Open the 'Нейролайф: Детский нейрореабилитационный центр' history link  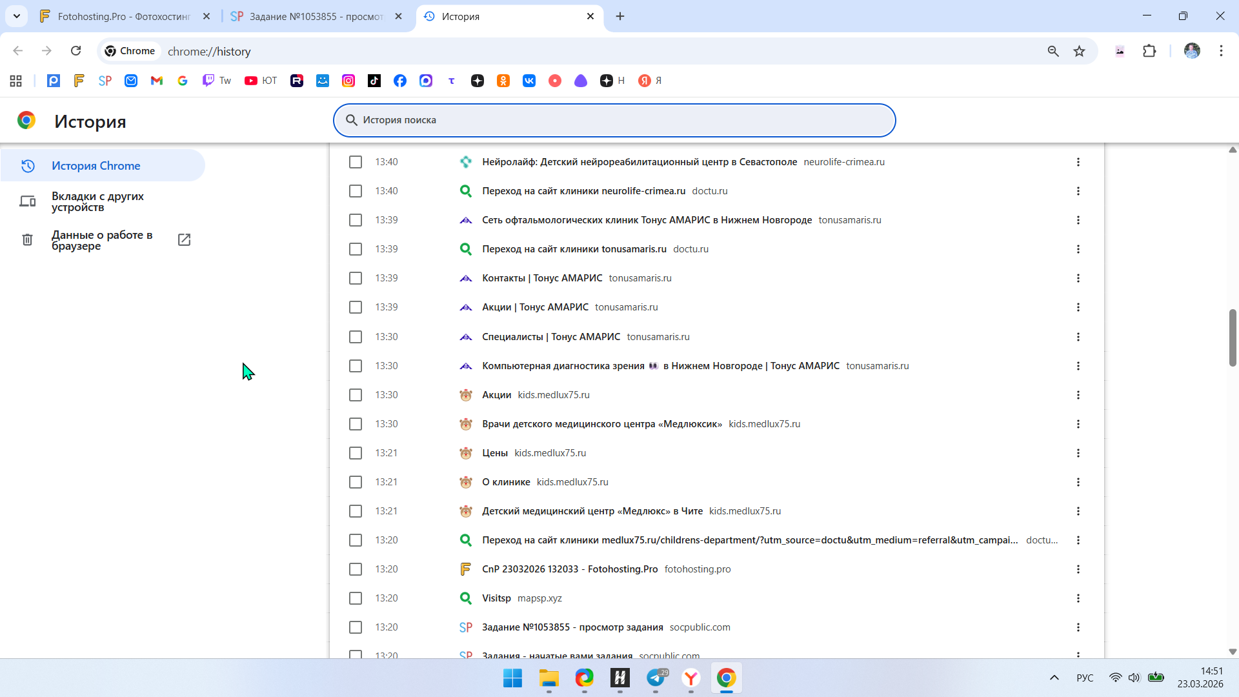point(639,162)
